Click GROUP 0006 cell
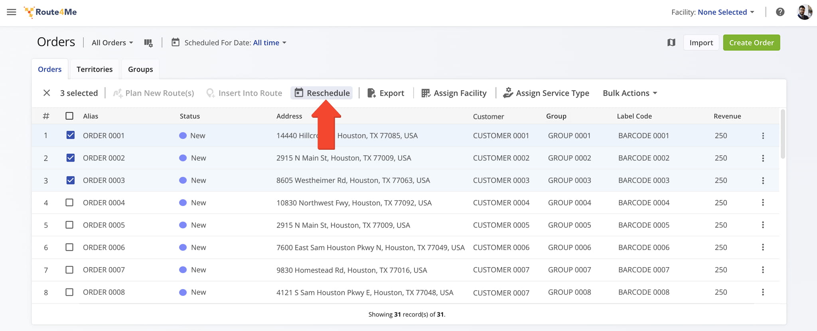The height and width of the screenshot is (331, 817). click(569, 248)
